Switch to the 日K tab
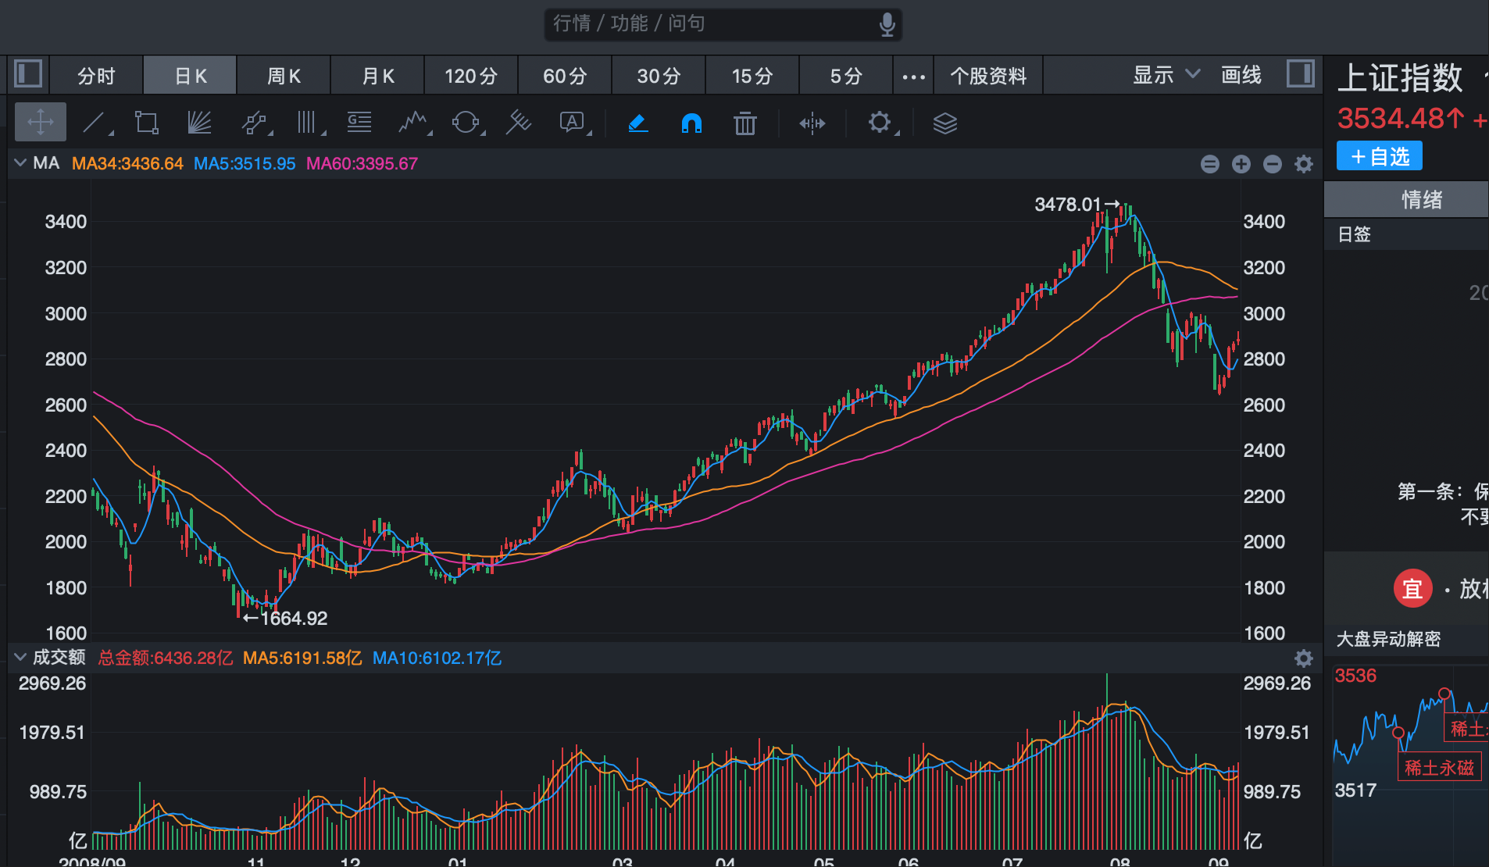Image resolution: width=1489 pixels, height=867 pixels. coord(191,76)
